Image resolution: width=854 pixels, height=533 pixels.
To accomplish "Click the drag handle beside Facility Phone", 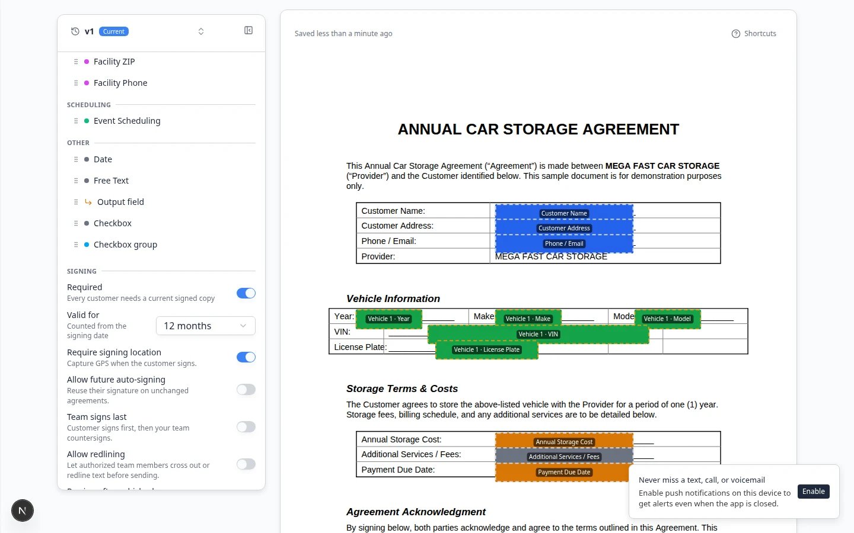I will [76, 83].
